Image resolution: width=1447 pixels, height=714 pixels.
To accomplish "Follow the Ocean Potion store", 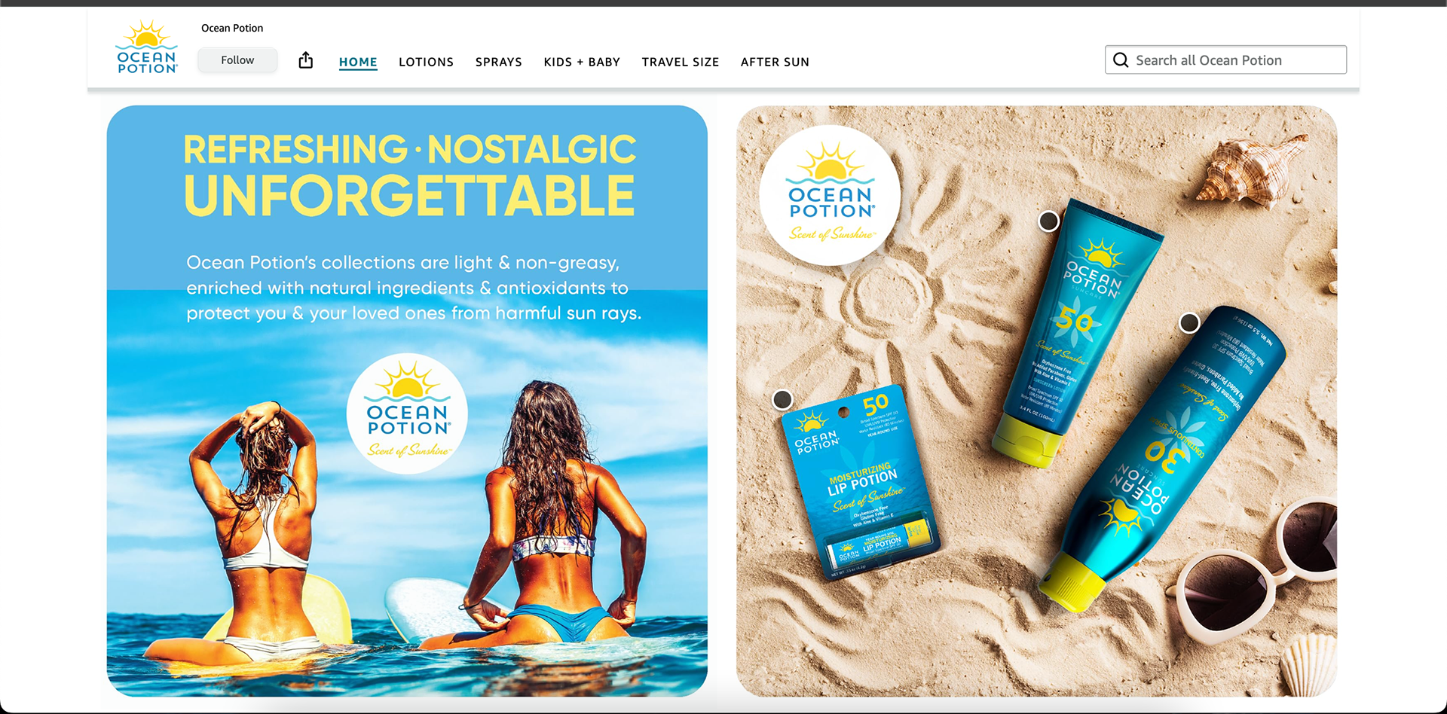I will 237,60.
